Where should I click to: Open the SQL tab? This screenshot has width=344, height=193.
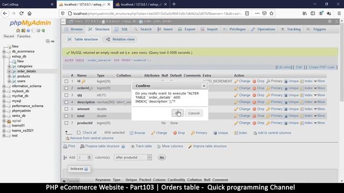[121, 29]
